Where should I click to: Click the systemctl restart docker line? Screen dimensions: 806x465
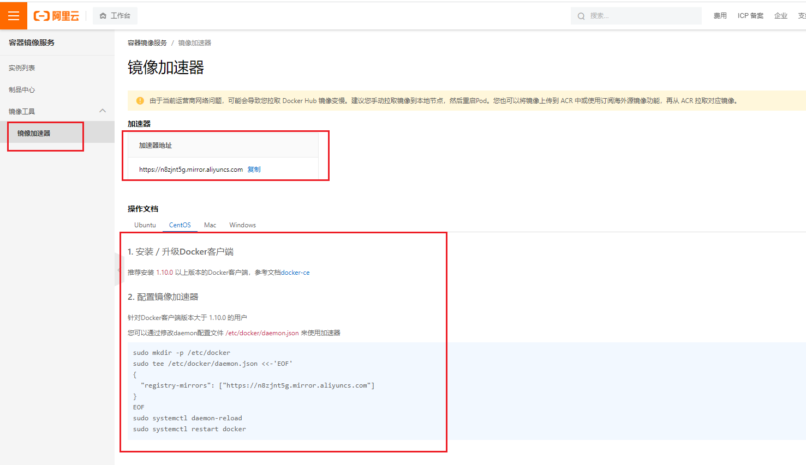point(189,429)
